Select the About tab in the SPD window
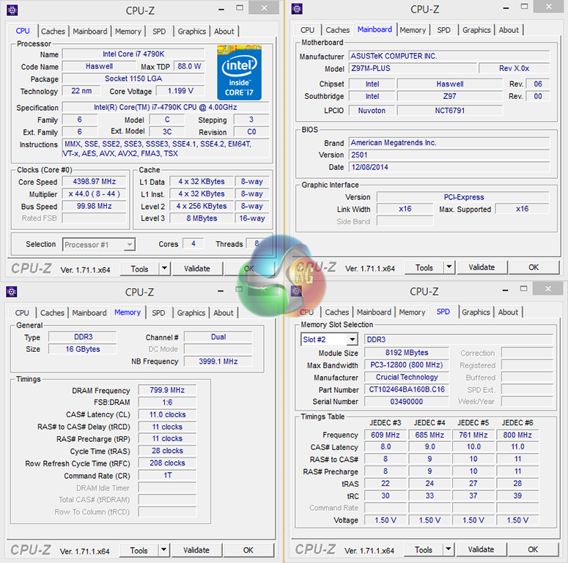The image size is (568, 563). tap(508, 312)
